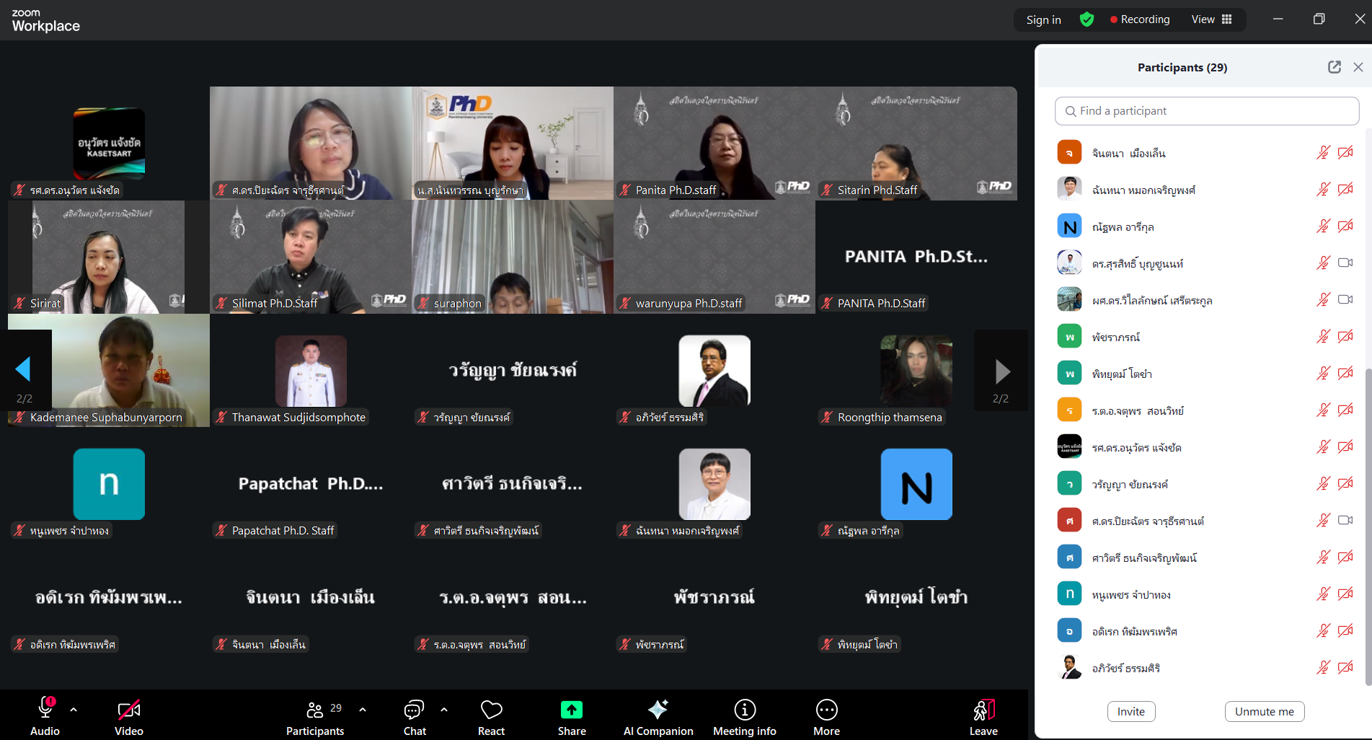Open AI Companion
This screenshot has height=740, width=1372.
(x=658, y=717)
